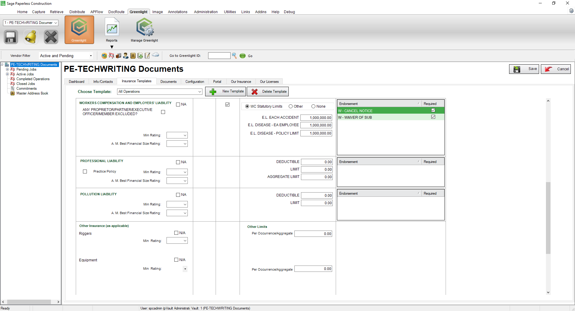Click the settings gear icon at top right
The height and width of the screenshot is (311, 575).
click(571, 11)
